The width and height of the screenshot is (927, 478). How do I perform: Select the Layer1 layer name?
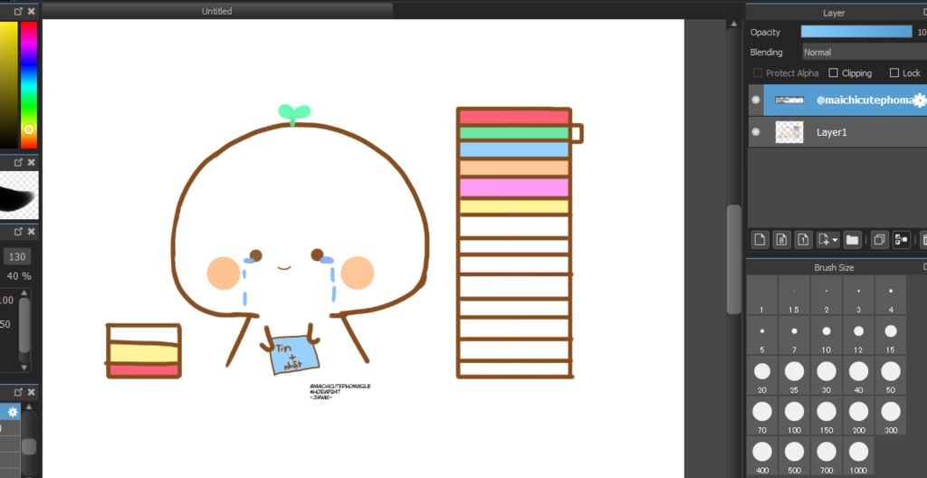832,132
